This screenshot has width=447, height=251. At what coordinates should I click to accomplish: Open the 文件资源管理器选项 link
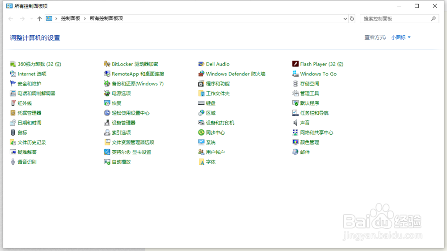pos(133,142)
